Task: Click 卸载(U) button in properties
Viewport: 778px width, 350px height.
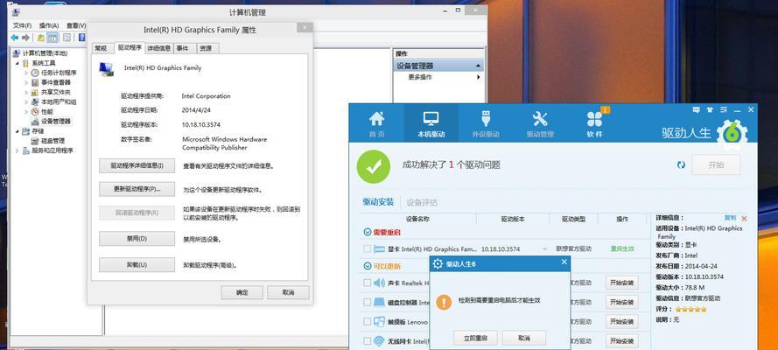Action: (137, 265)
